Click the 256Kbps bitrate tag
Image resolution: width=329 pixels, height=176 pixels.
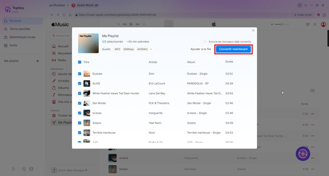point(129,49)
